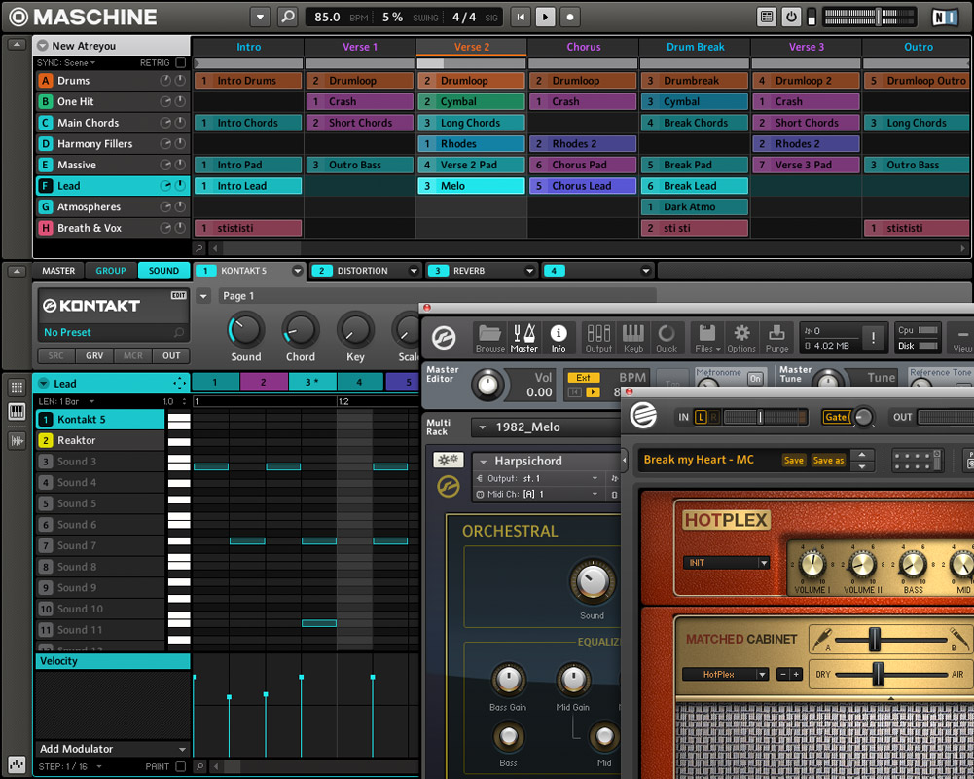
Task: Click the GRV button
Action: (94, 355)
